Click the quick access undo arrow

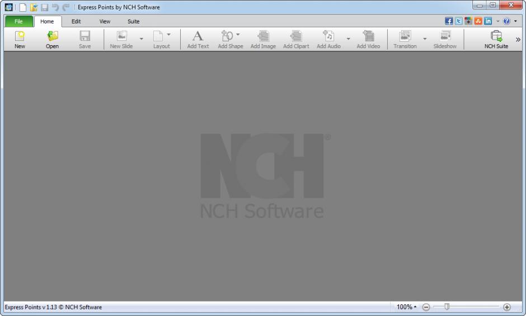click(x=55, y=7)
